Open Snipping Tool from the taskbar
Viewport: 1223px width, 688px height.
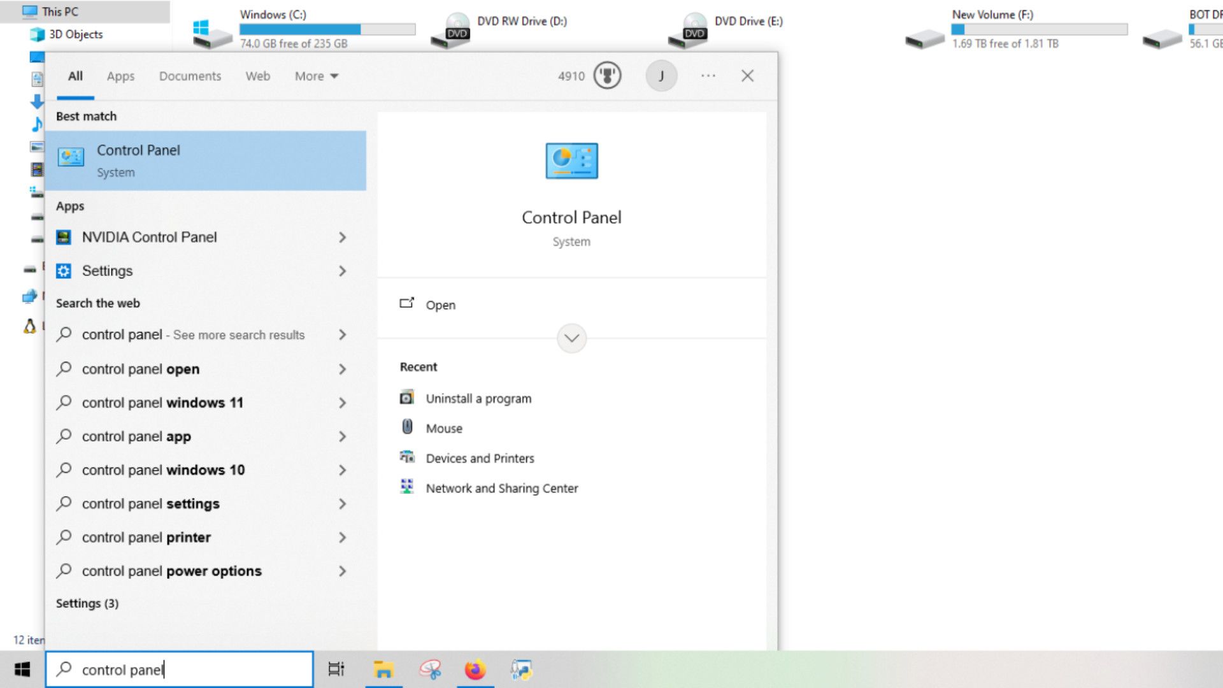pos(430,670)
